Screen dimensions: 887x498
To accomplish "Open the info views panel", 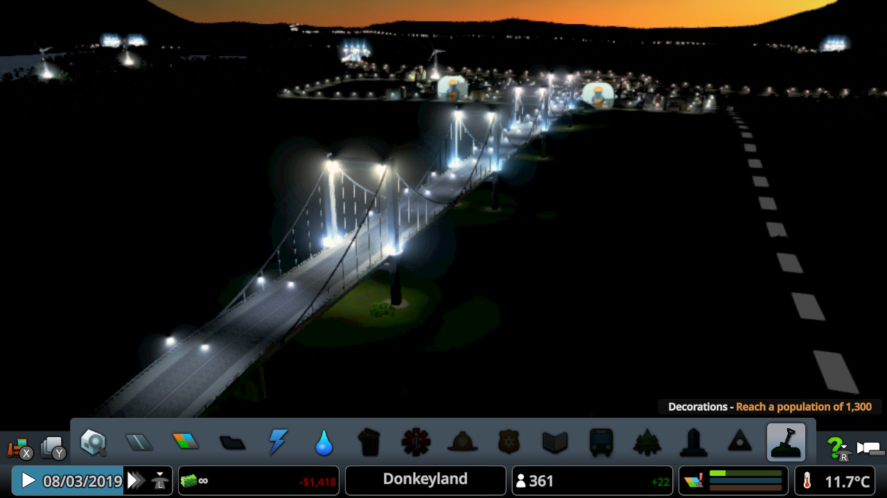I will [x=93, y=442].
